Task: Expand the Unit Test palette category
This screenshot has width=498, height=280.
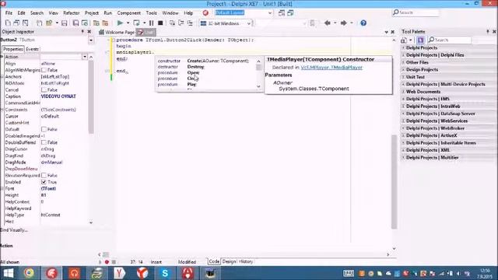Action: pos(403,77)
